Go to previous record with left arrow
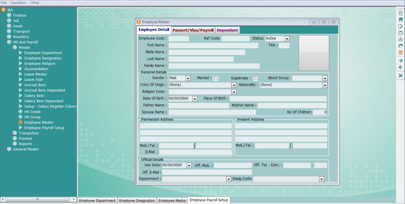Screen dimensions: 405x204 (x=401, y=67)
